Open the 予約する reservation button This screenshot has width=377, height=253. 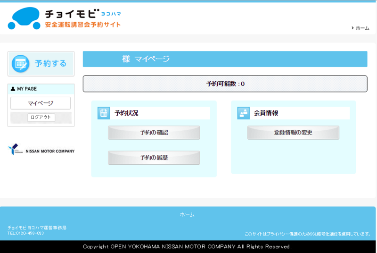click(41, 64)
